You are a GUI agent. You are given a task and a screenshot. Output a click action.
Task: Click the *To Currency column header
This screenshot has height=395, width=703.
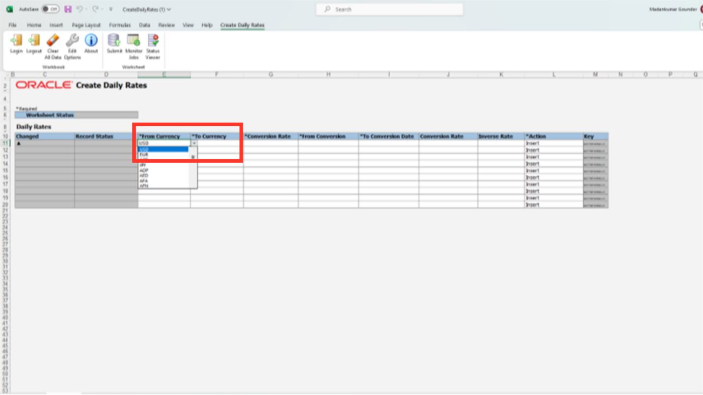pos(216,136)
